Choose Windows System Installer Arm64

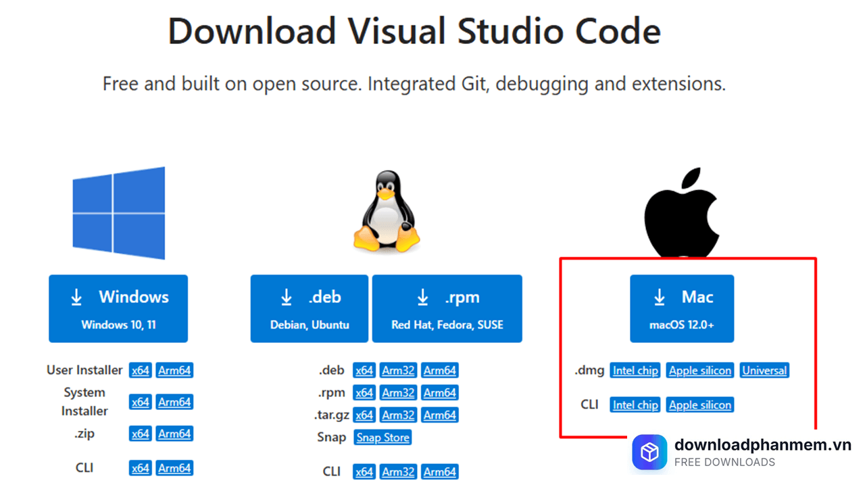(174, 402)
